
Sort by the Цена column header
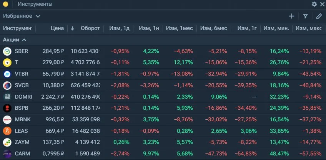pyautogui.click(x=57, y=28)
